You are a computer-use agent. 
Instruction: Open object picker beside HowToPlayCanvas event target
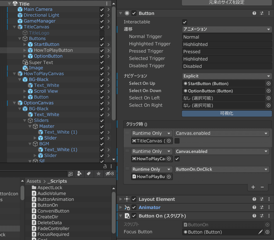169,159
